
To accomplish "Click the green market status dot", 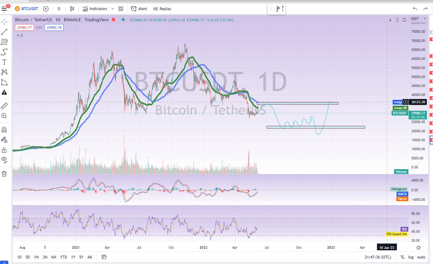I will click(123, 20).
